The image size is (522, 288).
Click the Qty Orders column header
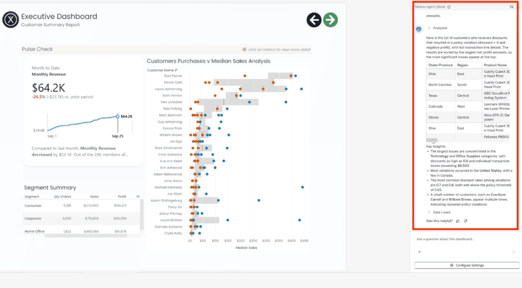tap(62, 196)
